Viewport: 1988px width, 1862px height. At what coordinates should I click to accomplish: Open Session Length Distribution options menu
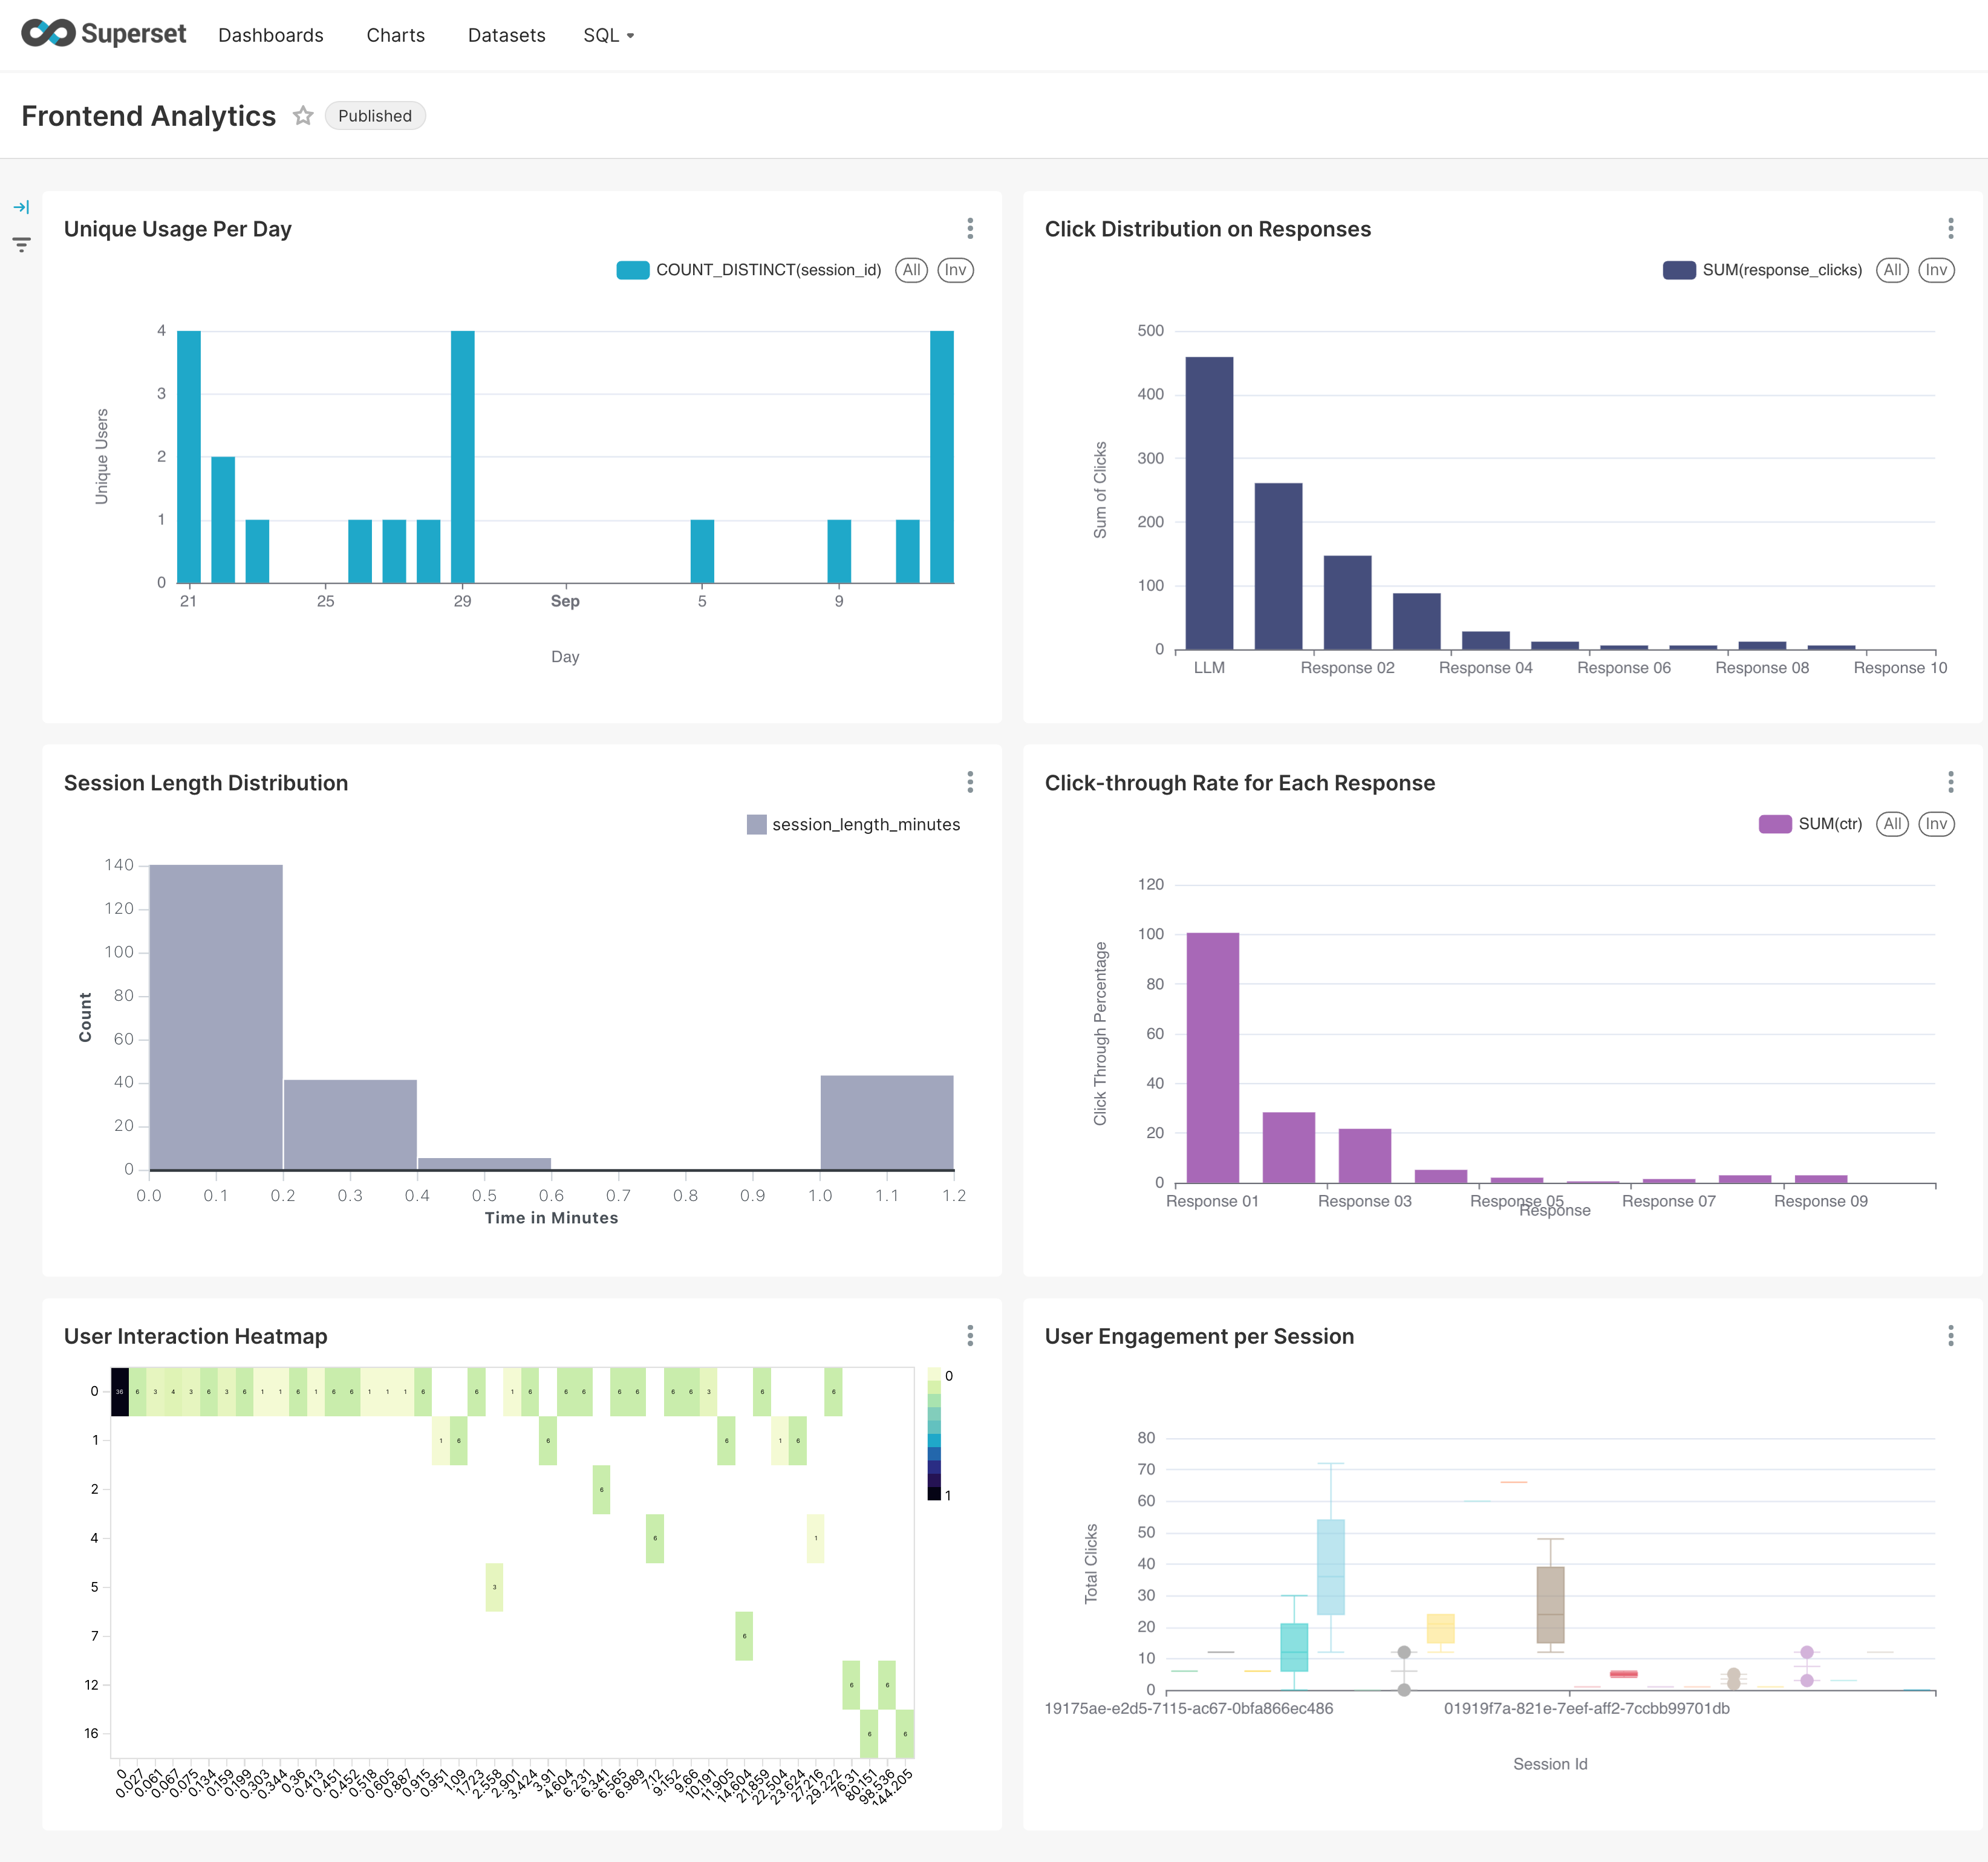[x=969, y=782]
